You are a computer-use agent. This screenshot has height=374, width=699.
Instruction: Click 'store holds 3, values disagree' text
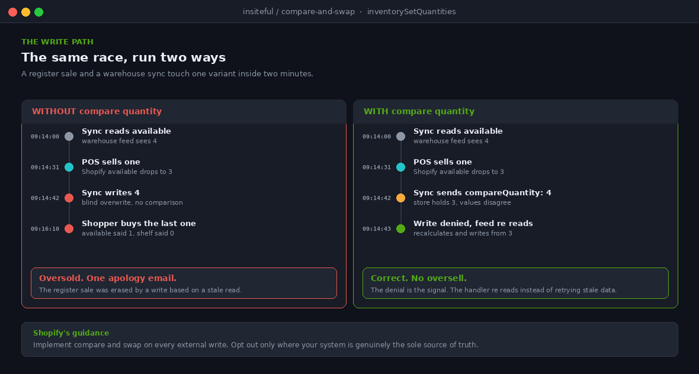coord(462,202)
